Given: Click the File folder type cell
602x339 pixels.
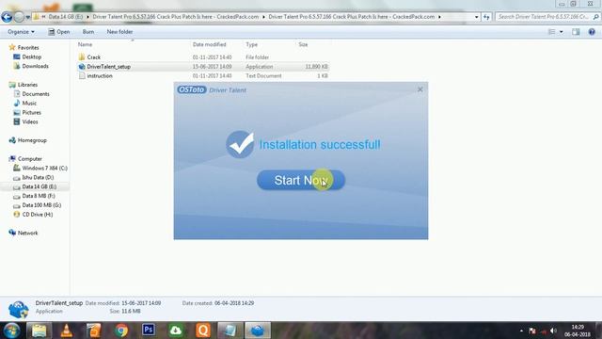Looking at the screenshot, I should click(x=257, y=57).
